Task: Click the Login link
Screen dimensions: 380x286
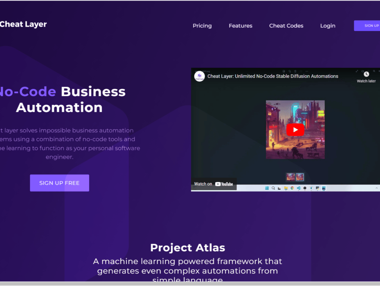Action: tap(327, 26)
